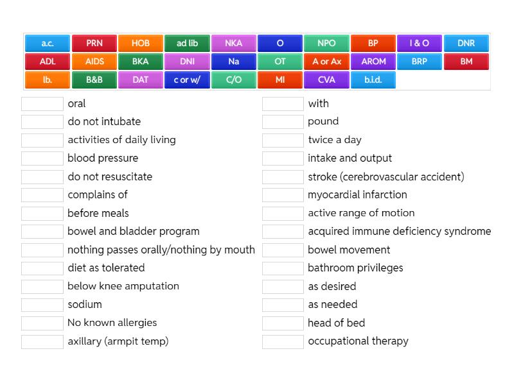Click the answer box beside 'twice a day'
514x385 pixels.
281,140
